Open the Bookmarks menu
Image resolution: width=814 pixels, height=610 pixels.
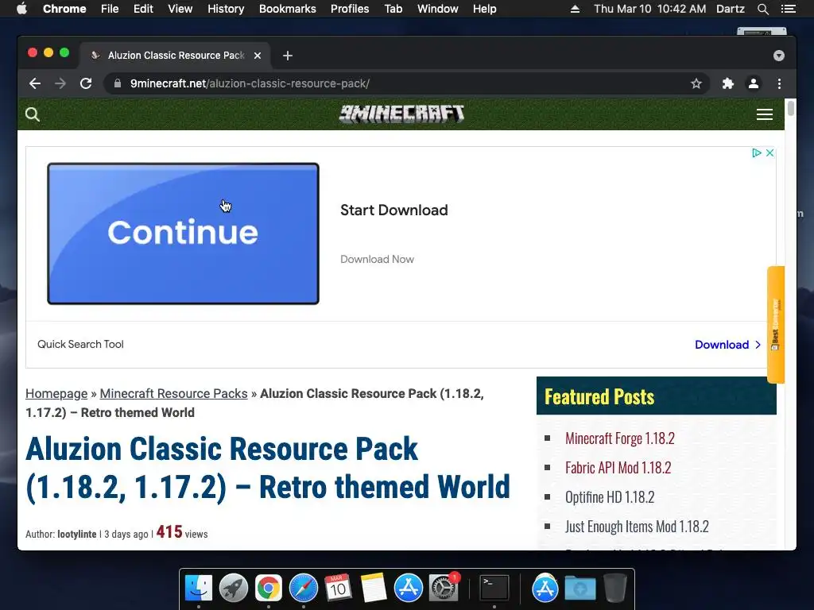click(x=288, y=9)
